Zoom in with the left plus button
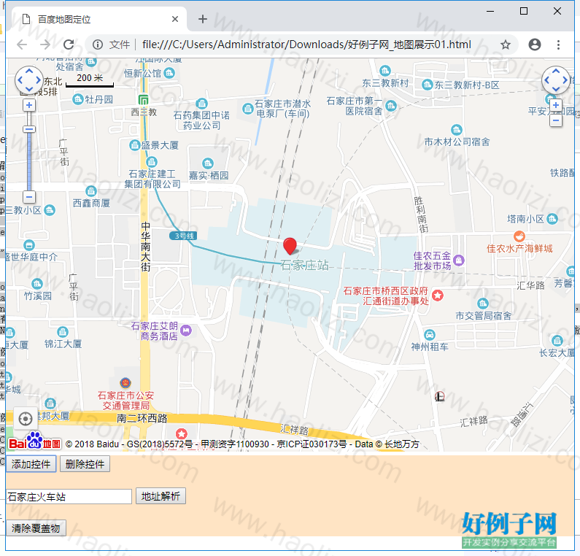 coord(29,105)
